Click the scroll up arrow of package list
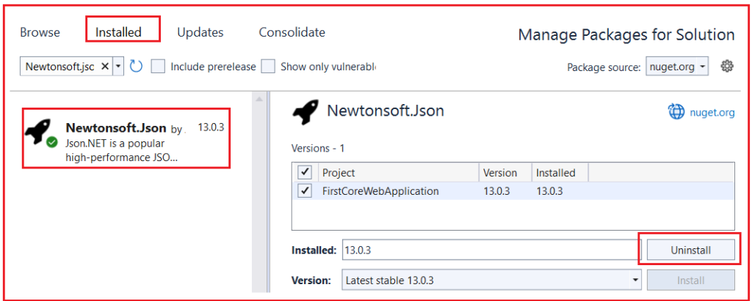Screen dimensions: 752x301 pyautogui.click(x=258, y=99)
